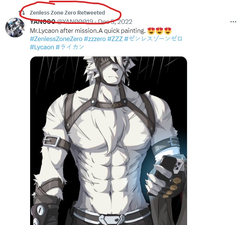Image resolution: width=241 pixels, height=225 pixels.
Task: Click the first heart-eyes emoji
Action: point(151,31)
